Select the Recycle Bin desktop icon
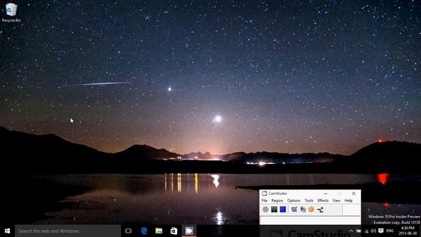This screenshot has width=421, height=237. coord(11,13)
